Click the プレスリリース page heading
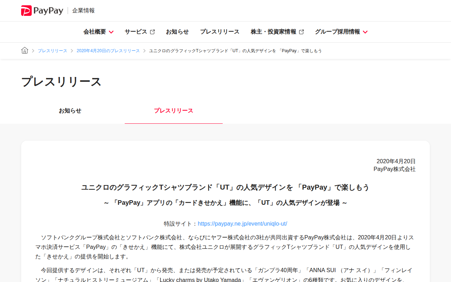 [61, 81]
